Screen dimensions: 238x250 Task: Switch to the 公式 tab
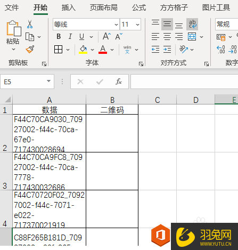(x=139, y=7)
